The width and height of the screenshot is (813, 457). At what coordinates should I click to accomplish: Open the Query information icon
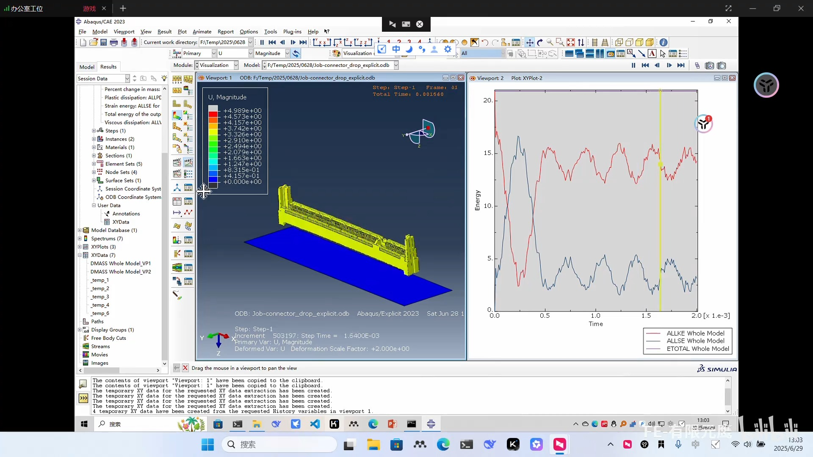664,42
